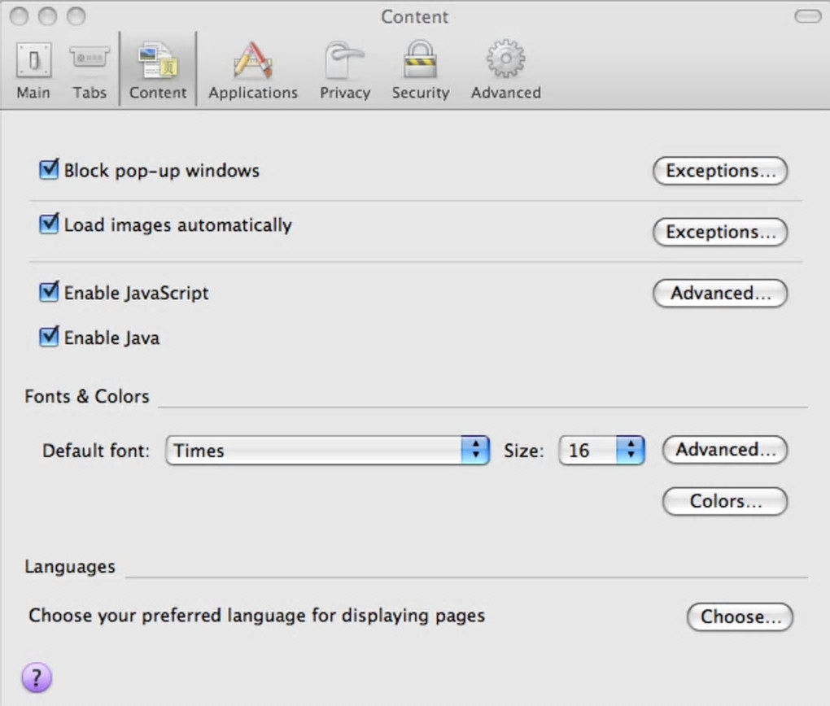Open the Default font dropdown

[327, 450]
